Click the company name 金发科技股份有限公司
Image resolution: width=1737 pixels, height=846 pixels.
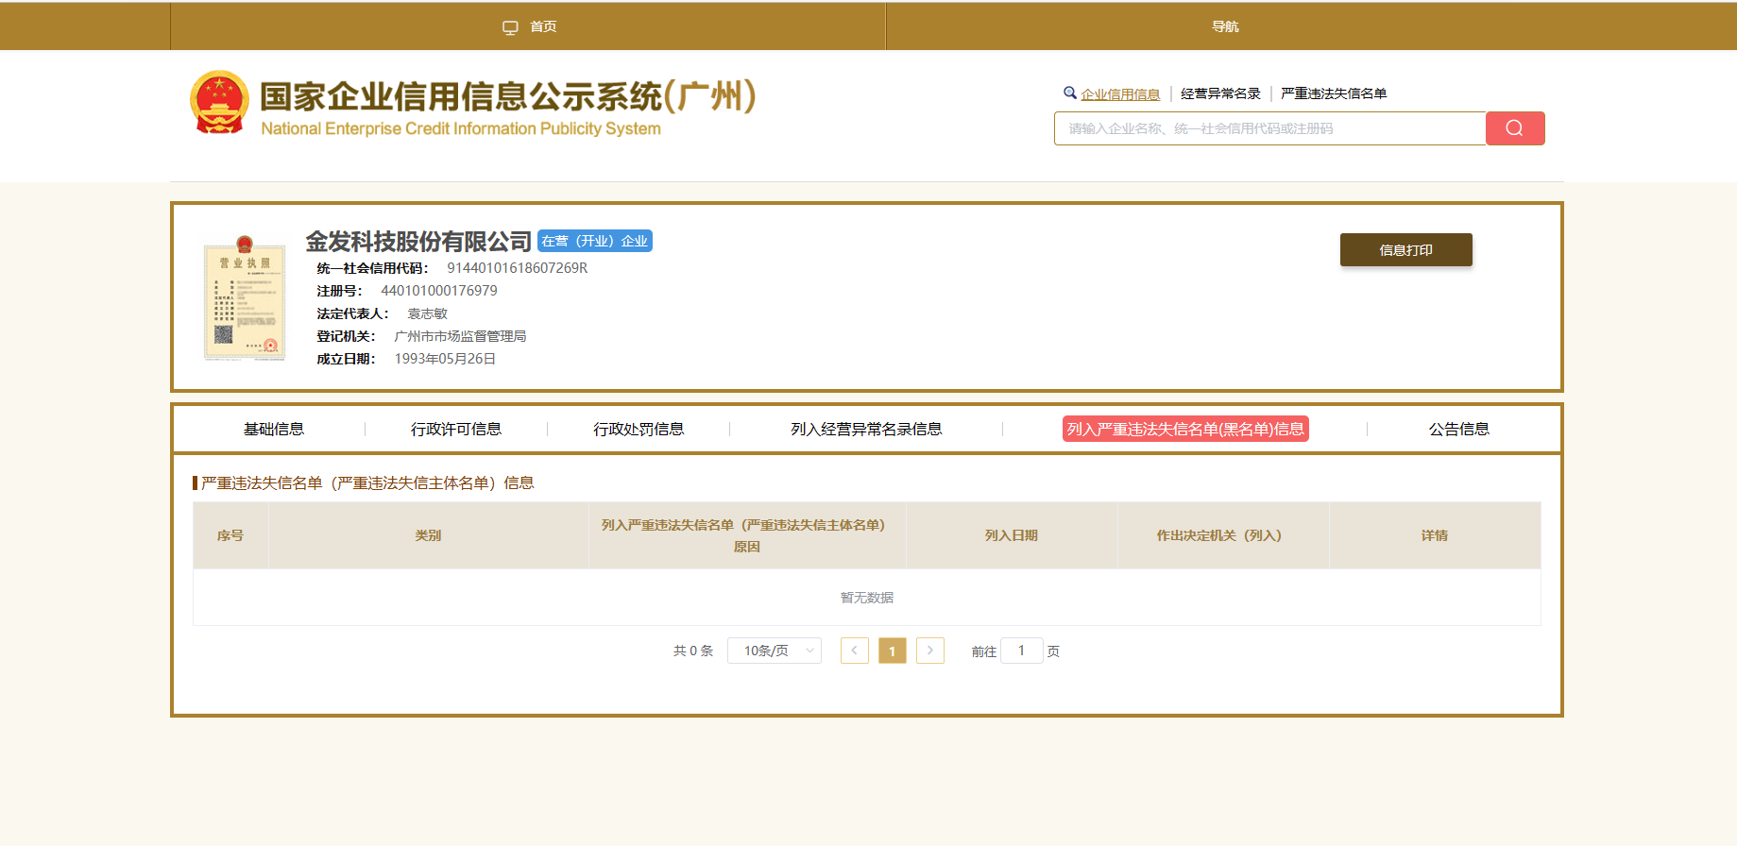[x=418, y=242]
